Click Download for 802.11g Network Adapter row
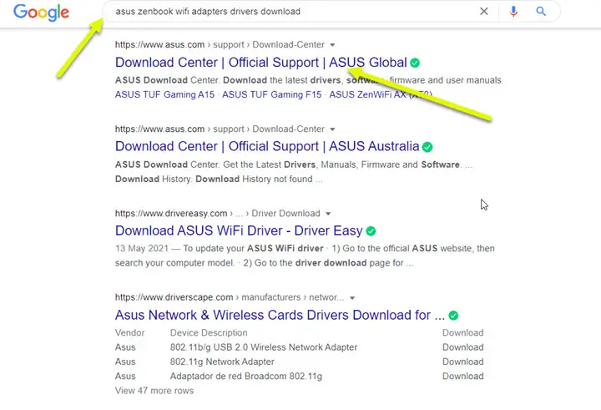Screen dimensions: 601x410 (x=463, y=362)
